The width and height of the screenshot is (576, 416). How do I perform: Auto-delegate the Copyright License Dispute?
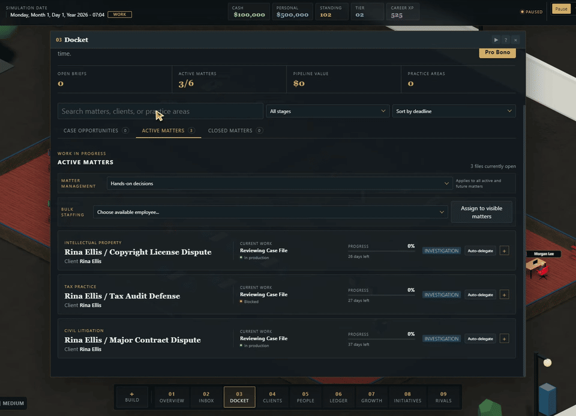480,251
